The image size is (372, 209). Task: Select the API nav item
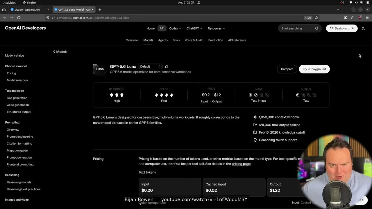162,28
